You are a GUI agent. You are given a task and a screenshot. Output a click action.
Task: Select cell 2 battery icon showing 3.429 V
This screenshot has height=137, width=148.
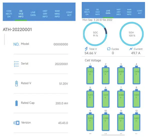coord(105,75)
